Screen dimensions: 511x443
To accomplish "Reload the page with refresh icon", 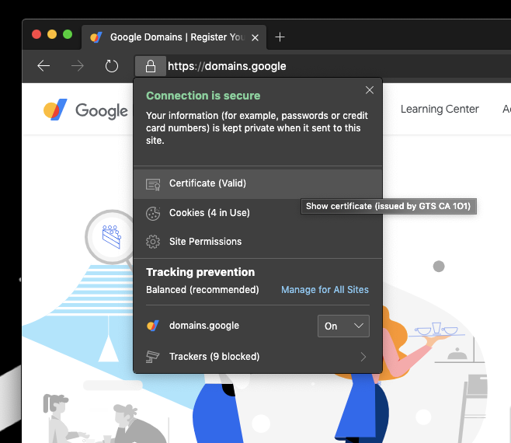I will (111, 66).
